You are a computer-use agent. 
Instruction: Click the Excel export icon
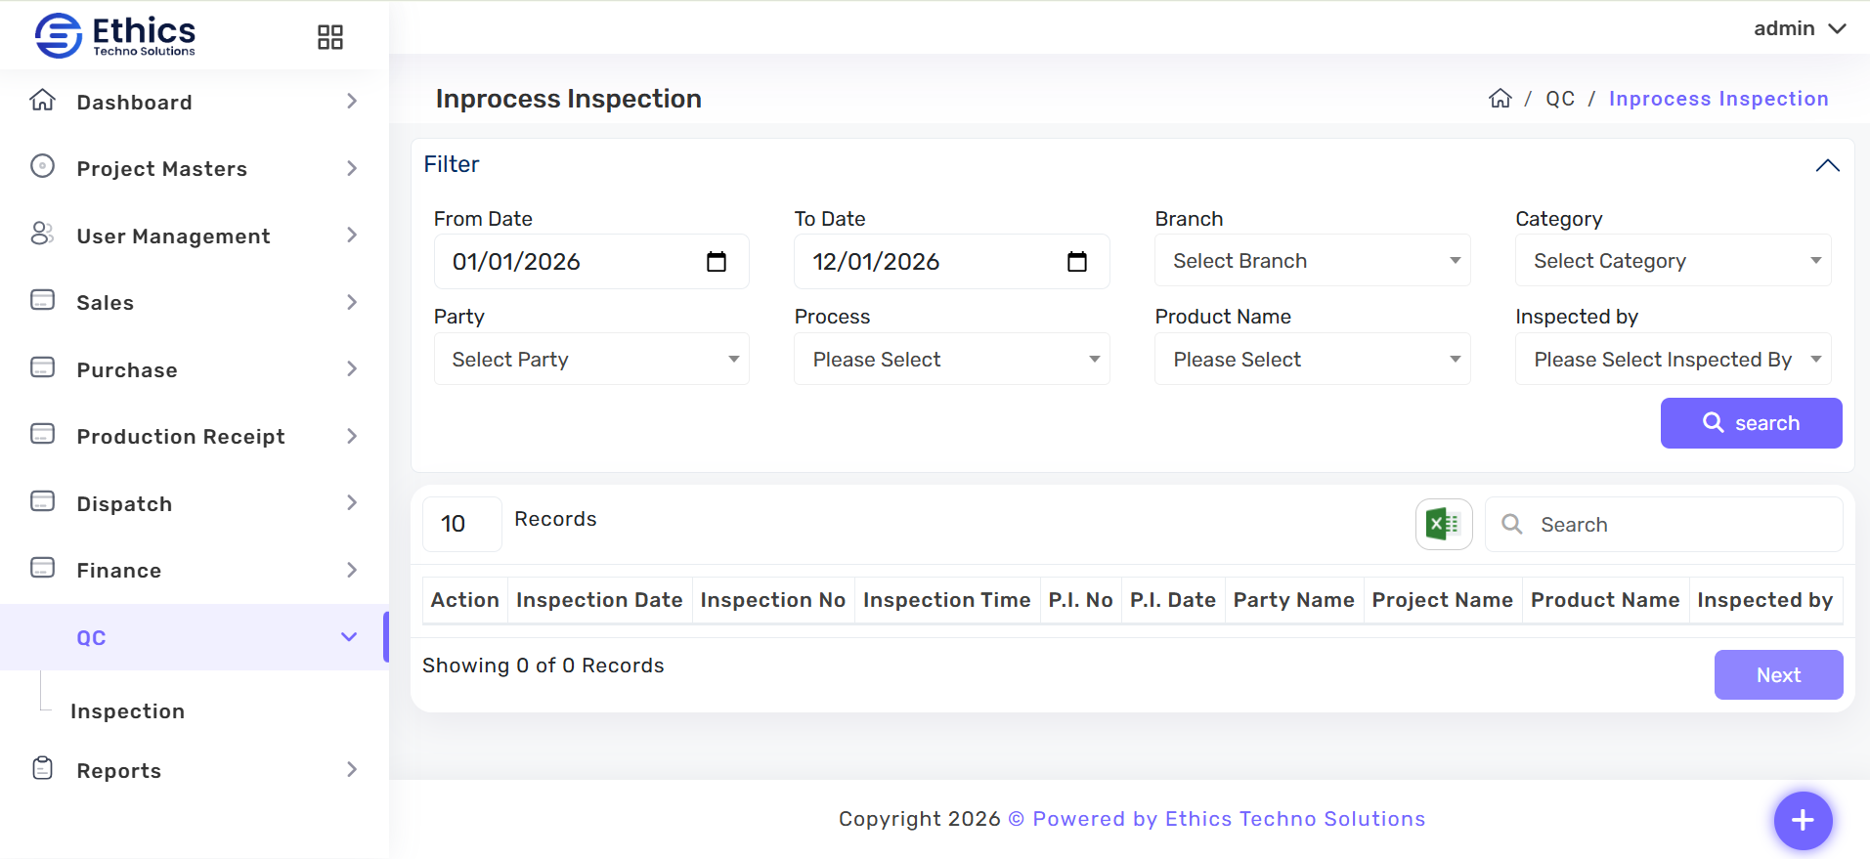(1443, 525)
